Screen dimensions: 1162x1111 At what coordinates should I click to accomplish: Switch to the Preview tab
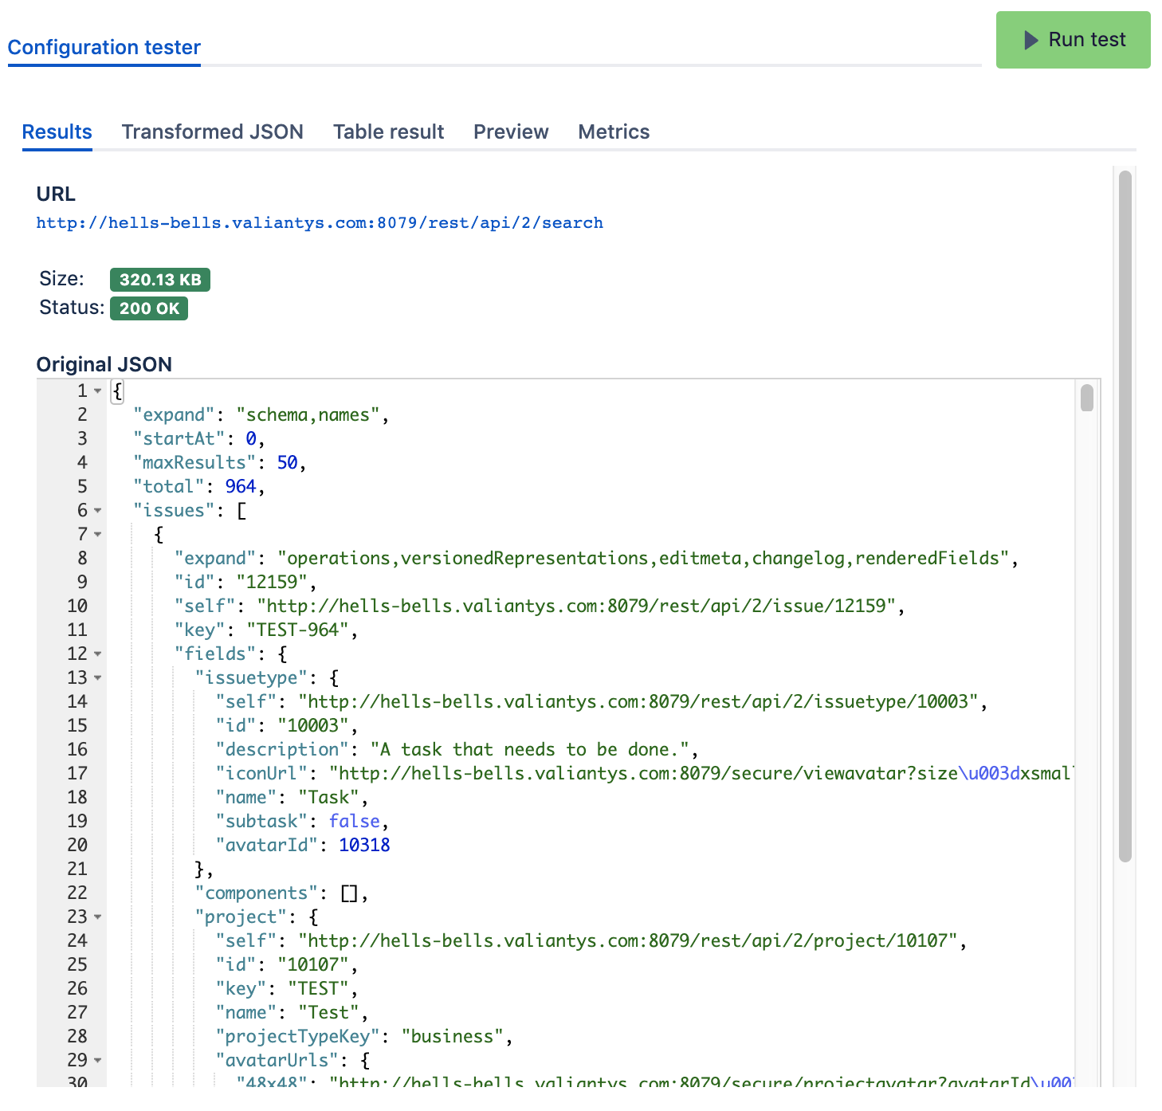click(510, 132)
